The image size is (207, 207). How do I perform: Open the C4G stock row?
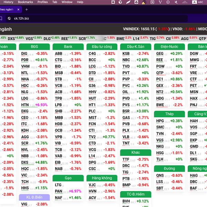[102, 53]
